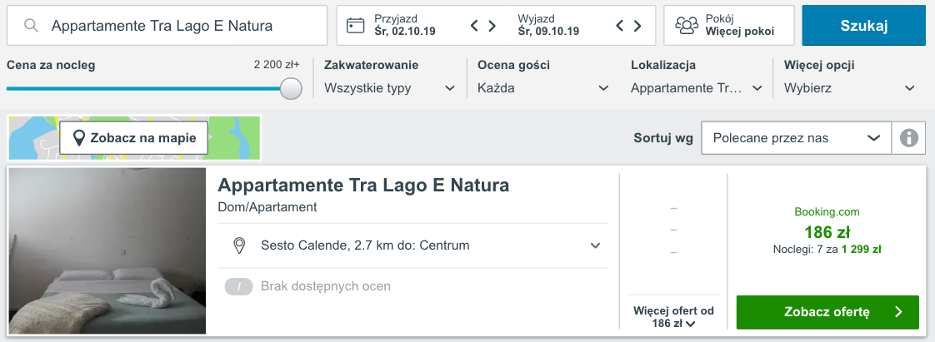
Task: Open Zobacz na mapie map view
Action: [133, 138]
